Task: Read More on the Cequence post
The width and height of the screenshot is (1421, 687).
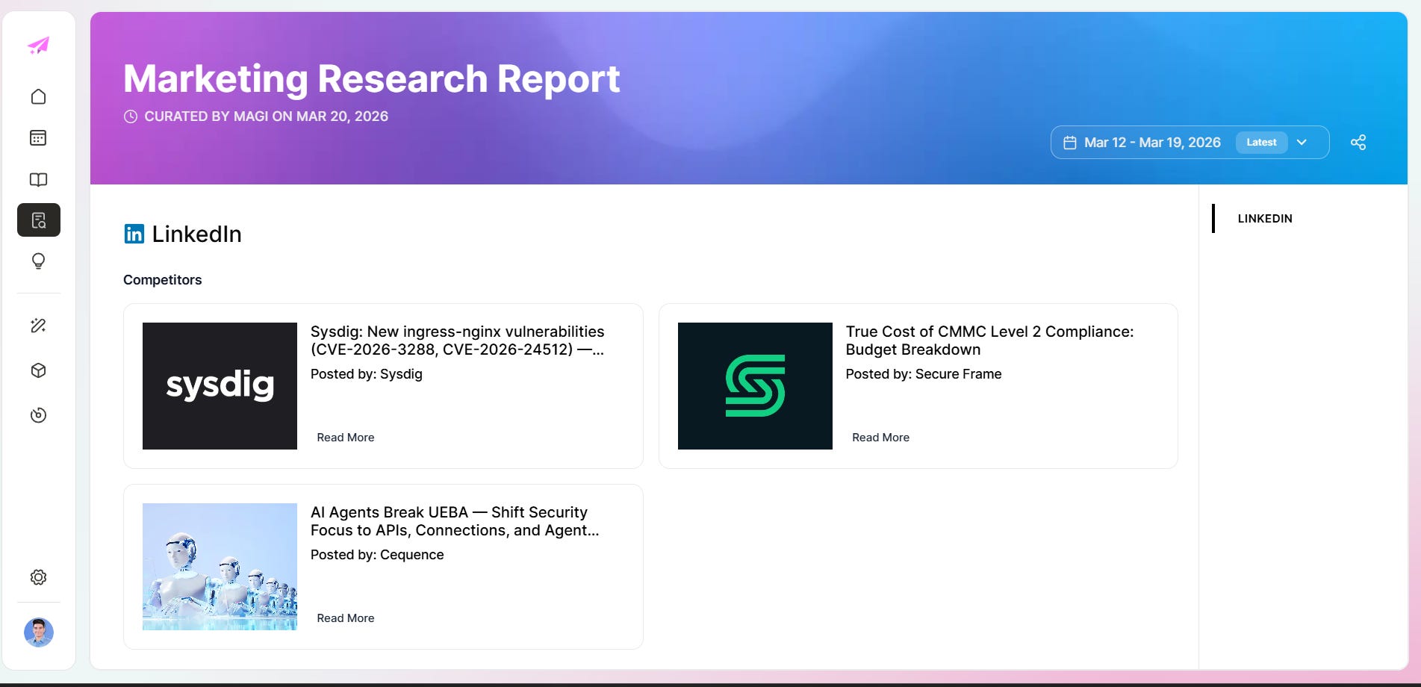Action: [346, 618]
